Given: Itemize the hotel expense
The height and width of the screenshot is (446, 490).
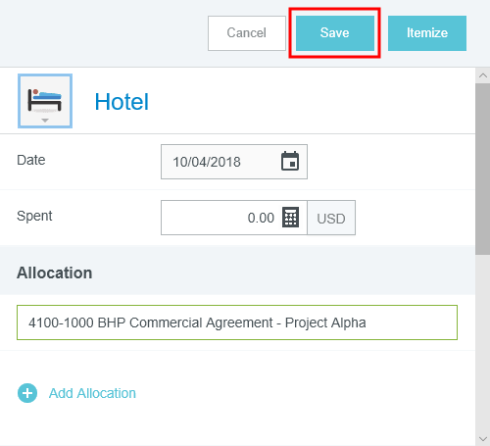Looking at the screenshot, I should click(427, 33).
